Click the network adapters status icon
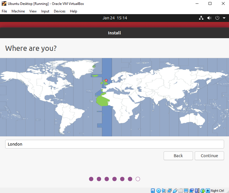The image size is (229, 193). [x=170, y=190]
